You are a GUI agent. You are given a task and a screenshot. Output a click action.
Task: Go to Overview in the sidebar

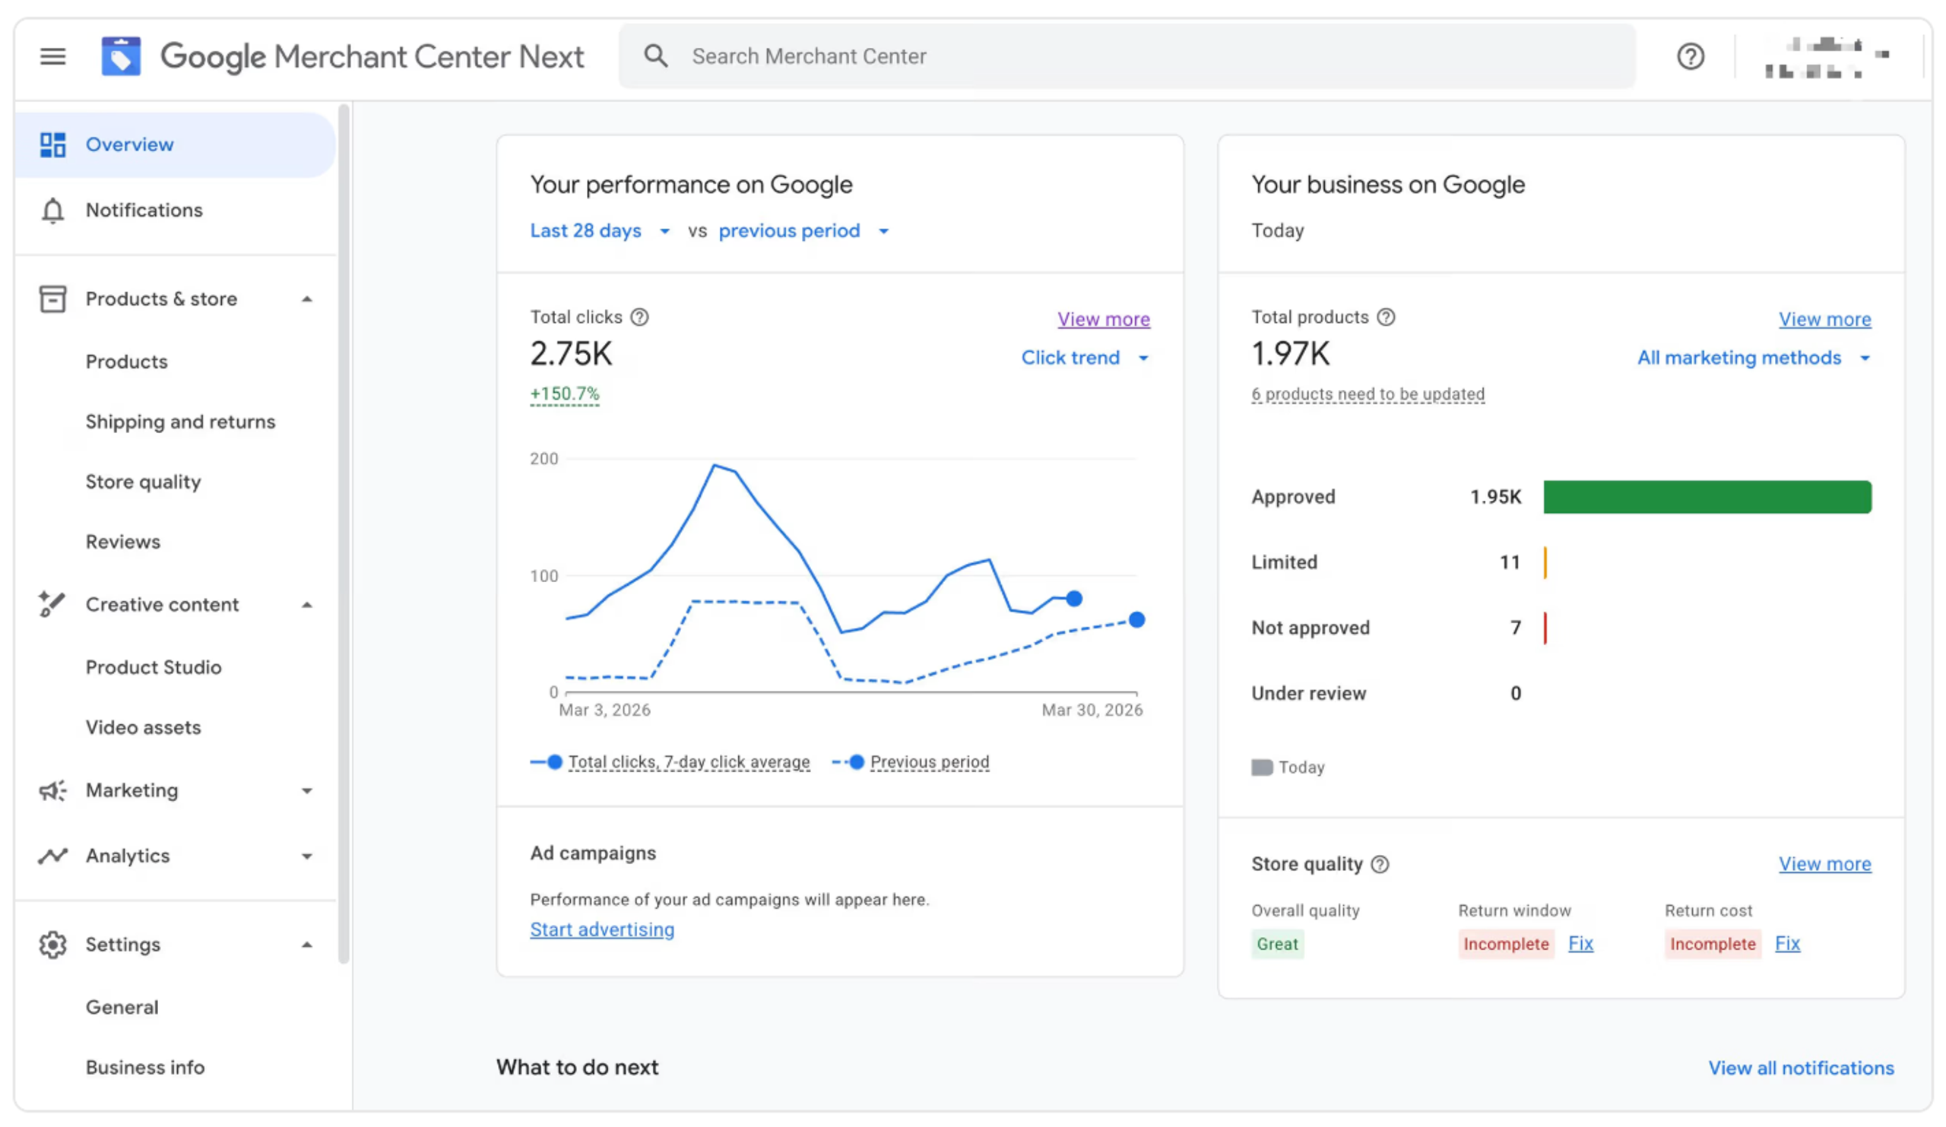click(x=176, y=144)
